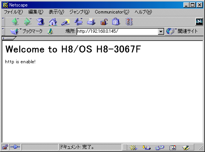Minimize the Netscape window
205x152 pixels.
(186, 5)
